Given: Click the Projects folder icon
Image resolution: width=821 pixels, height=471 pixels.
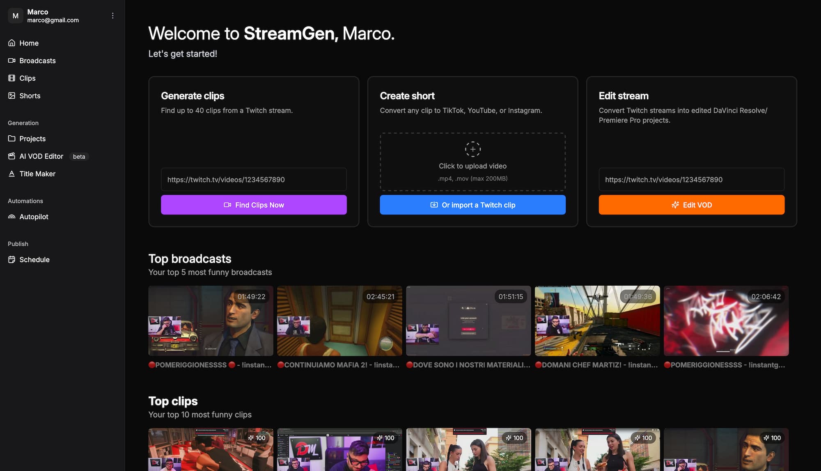Looking at the screenshot, I should pyautogui.click(x=11, y=139).
